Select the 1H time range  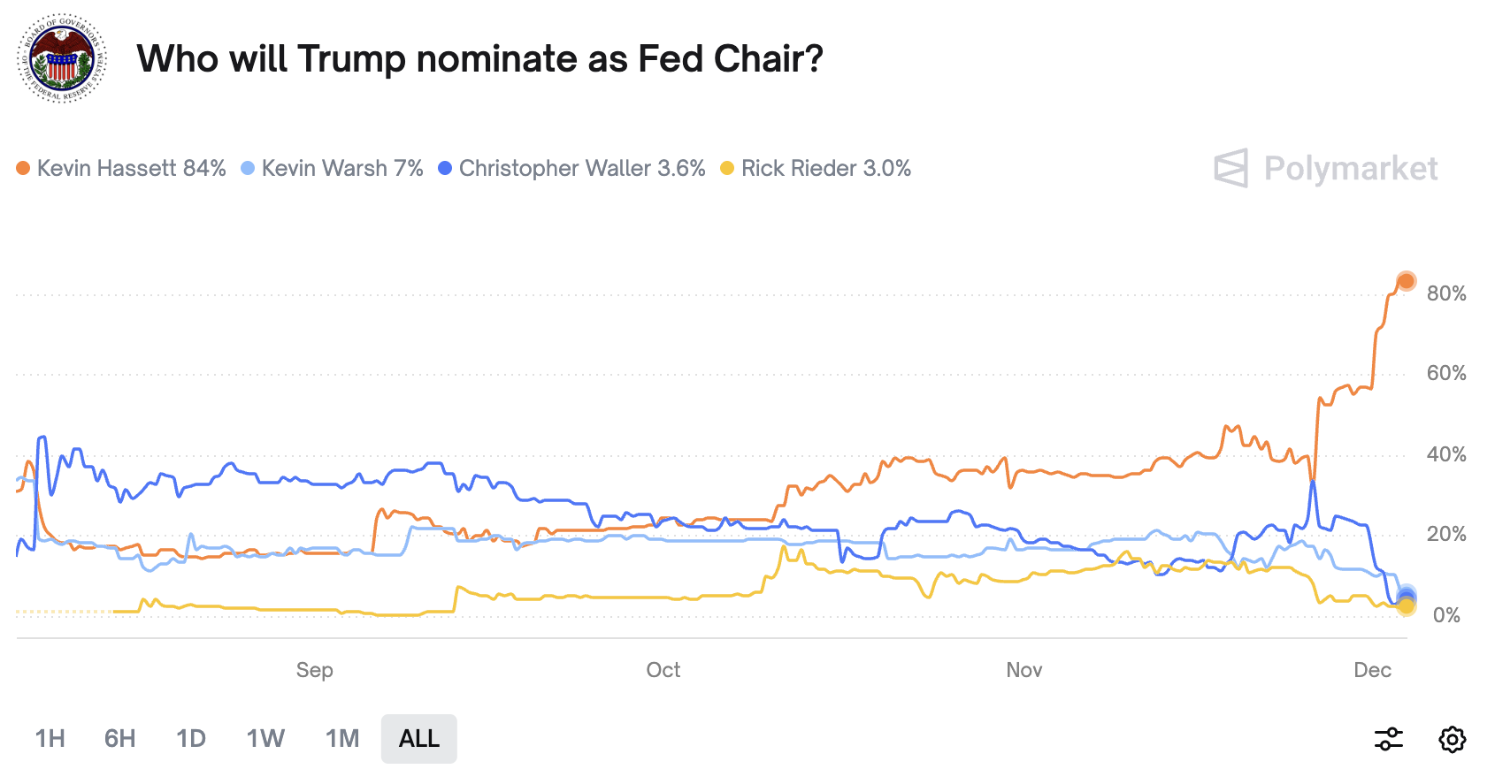pyautogui.click(x=50, y=739)
